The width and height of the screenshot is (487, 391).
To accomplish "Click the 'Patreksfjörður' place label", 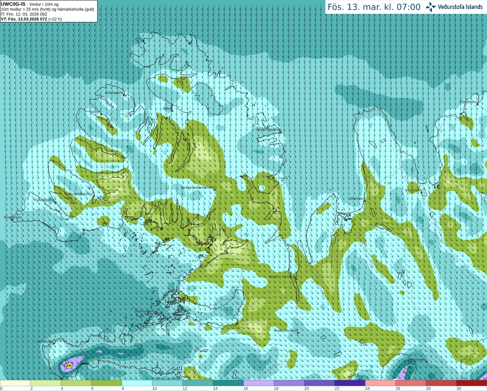I will (x=44, y=200).
